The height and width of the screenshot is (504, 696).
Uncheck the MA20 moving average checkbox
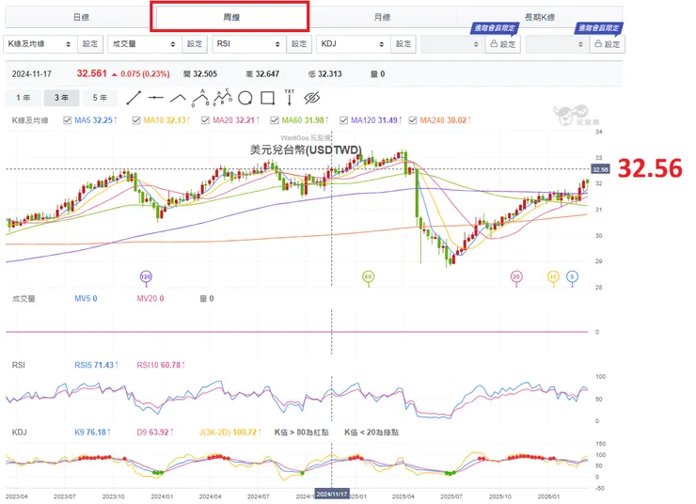coord(205,120)
